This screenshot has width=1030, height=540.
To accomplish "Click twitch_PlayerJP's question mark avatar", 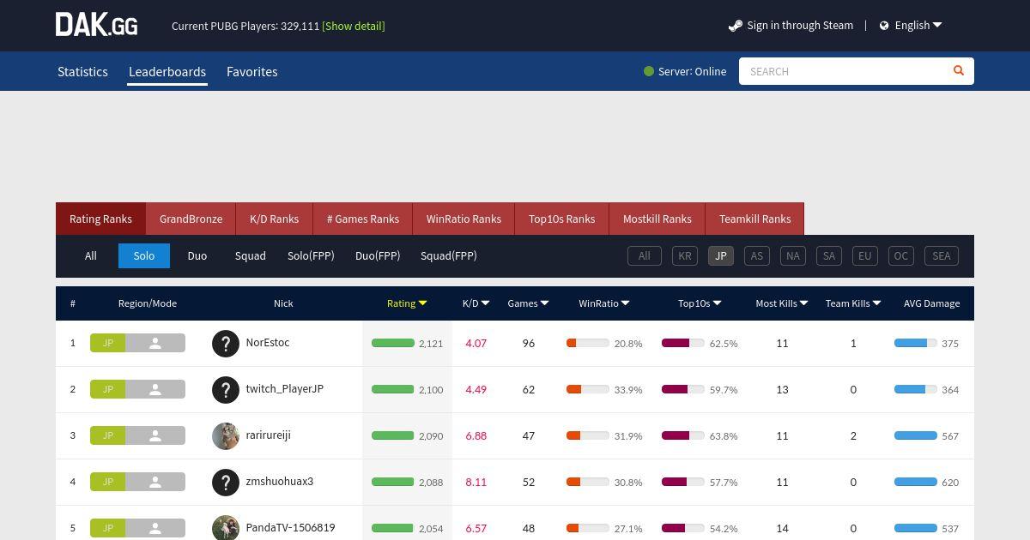I will (x=226, y=390).
